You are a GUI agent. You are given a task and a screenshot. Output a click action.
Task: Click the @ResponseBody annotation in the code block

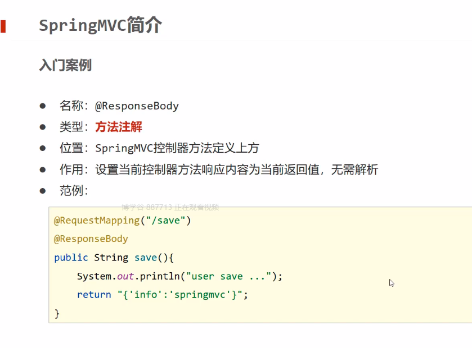(91, 239)
